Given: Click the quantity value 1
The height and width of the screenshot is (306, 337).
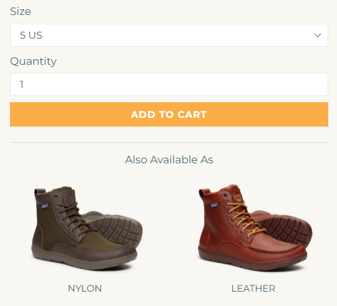Looking at the screenshot, I should click(21, 84).
